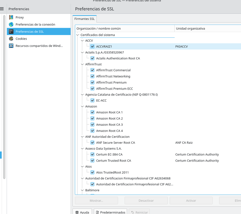Collapse the Firmaprofesional organization group
Viewport: 241px width, 214px height.
[82, 178]
